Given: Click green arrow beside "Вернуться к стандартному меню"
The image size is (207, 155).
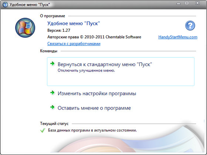Looking at the screenshot, I should [52, 63].
